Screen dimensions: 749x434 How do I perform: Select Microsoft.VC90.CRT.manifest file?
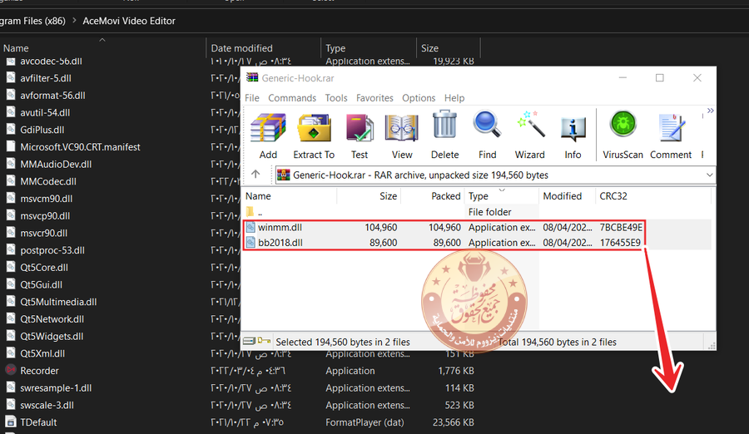pyautogui.click(x=80, y=147)
